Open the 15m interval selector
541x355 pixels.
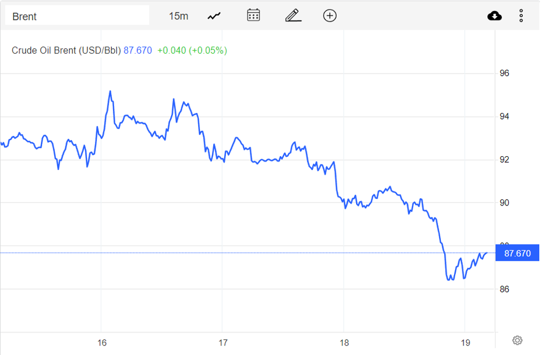click(x=178, y=16)
